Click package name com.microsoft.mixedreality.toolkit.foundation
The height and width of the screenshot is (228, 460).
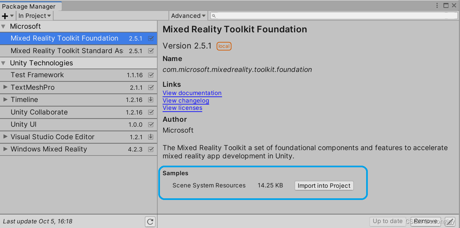[237, 70]
